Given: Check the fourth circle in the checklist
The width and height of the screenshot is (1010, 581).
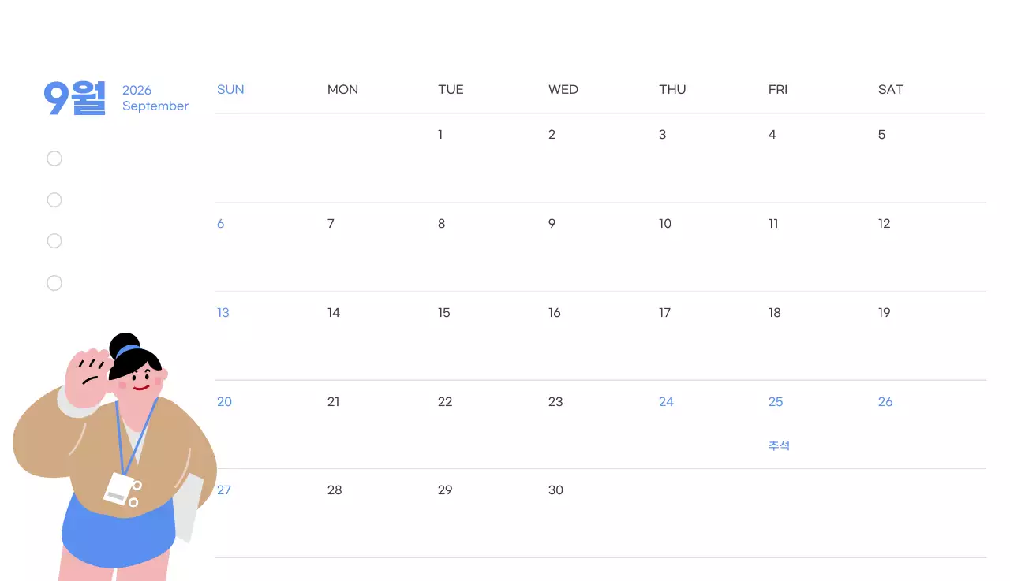Looking at the screenshot, I should point(54,283).
